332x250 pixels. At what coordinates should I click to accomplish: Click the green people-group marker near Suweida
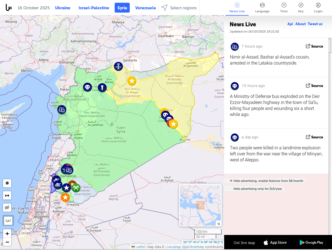coord(76,188)
